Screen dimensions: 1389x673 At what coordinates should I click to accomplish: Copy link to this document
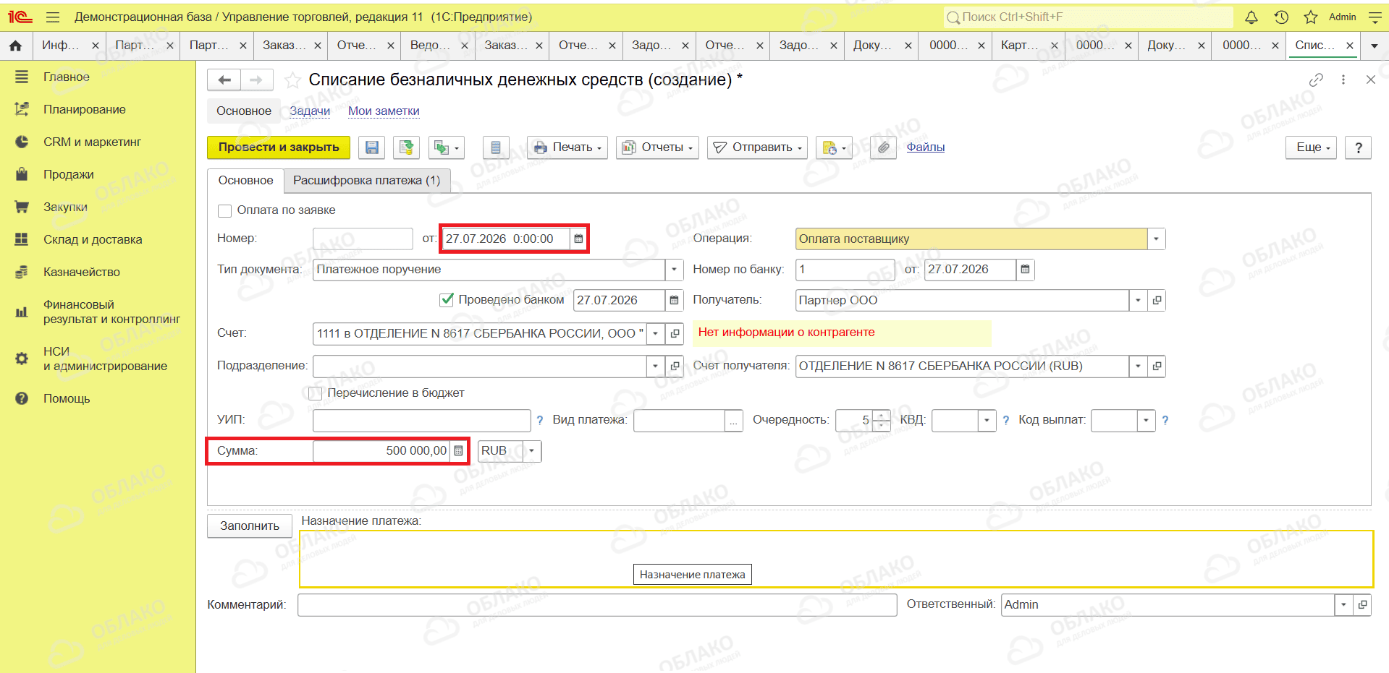tap(1316, 80)
